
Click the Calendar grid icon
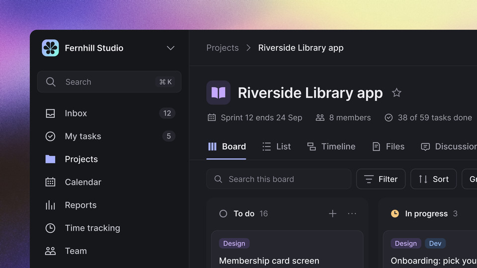tap(50, 182)
